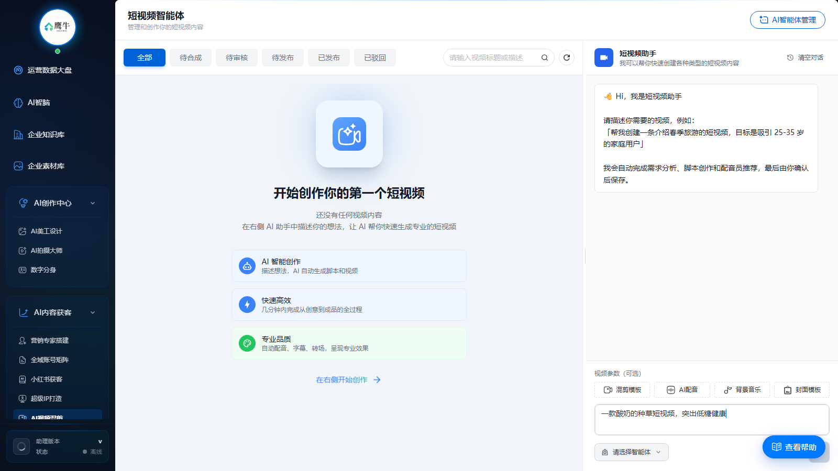Click the panel divider handle

click(585, 256)
